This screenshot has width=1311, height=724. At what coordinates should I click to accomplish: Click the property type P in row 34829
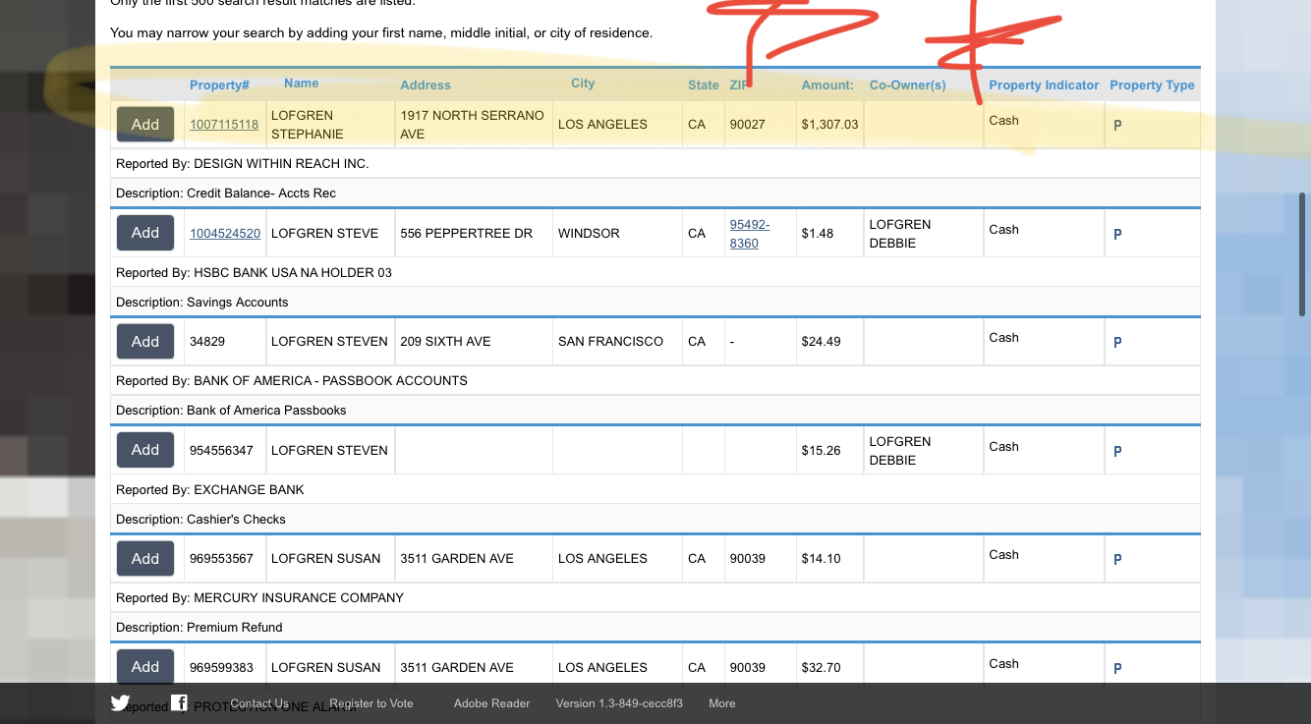pos(1117,343)
